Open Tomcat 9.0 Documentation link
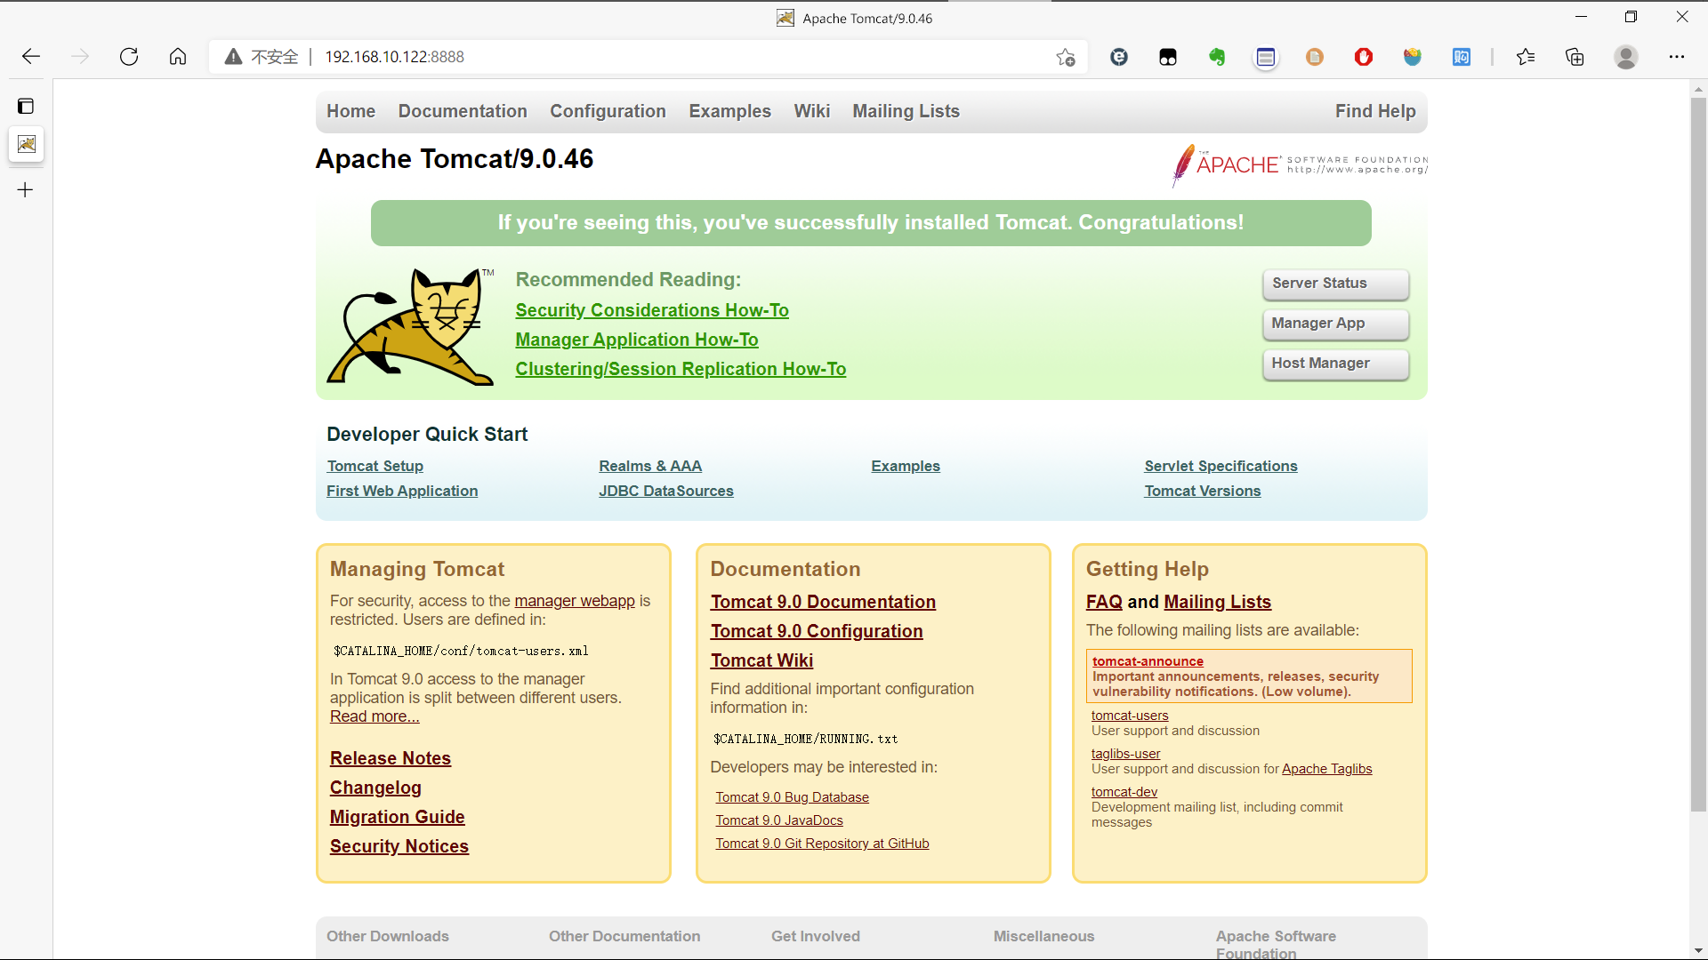This screenshot has width=1708, height=960. tap(823, 602)
